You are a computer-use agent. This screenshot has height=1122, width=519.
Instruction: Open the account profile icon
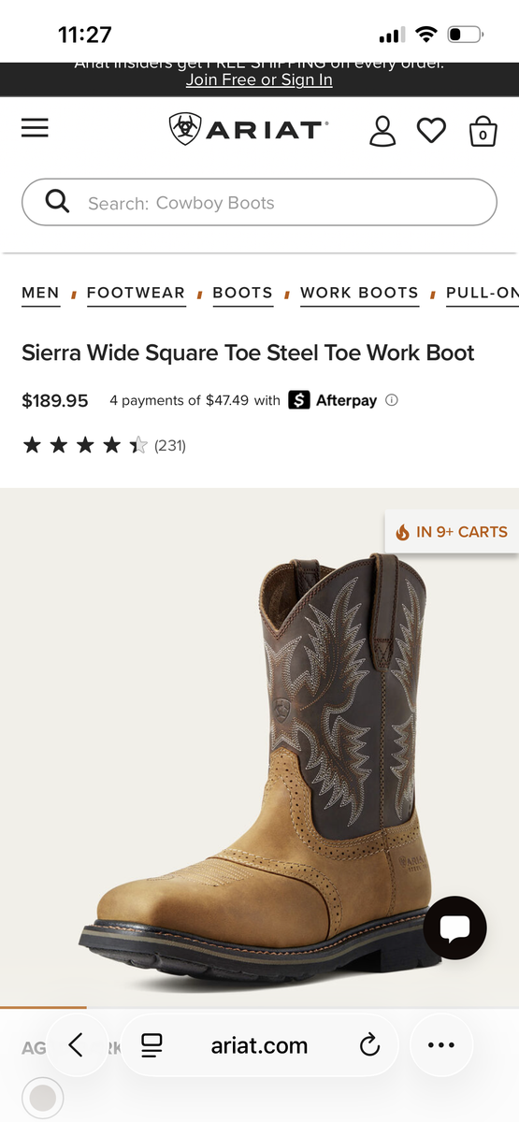pyautogui.click(x=382, y=130)
